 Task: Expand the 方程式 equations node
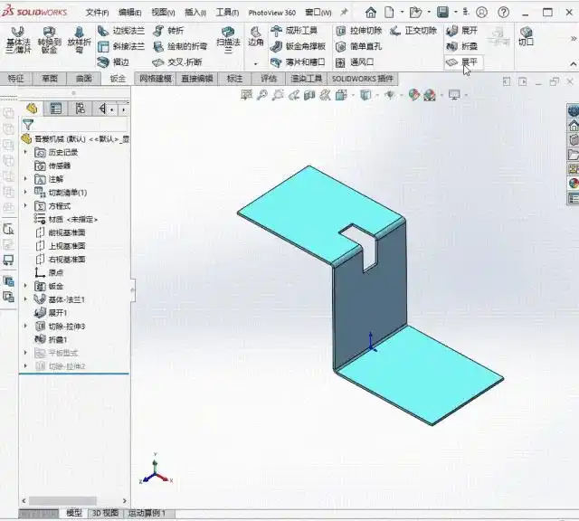pyautogui.click(x=25, y=205)
